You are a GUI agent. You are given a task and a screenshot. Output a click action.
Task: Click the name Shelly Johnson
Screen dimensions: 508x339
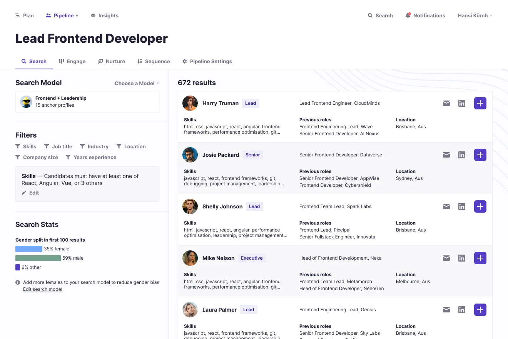[222, 206]
